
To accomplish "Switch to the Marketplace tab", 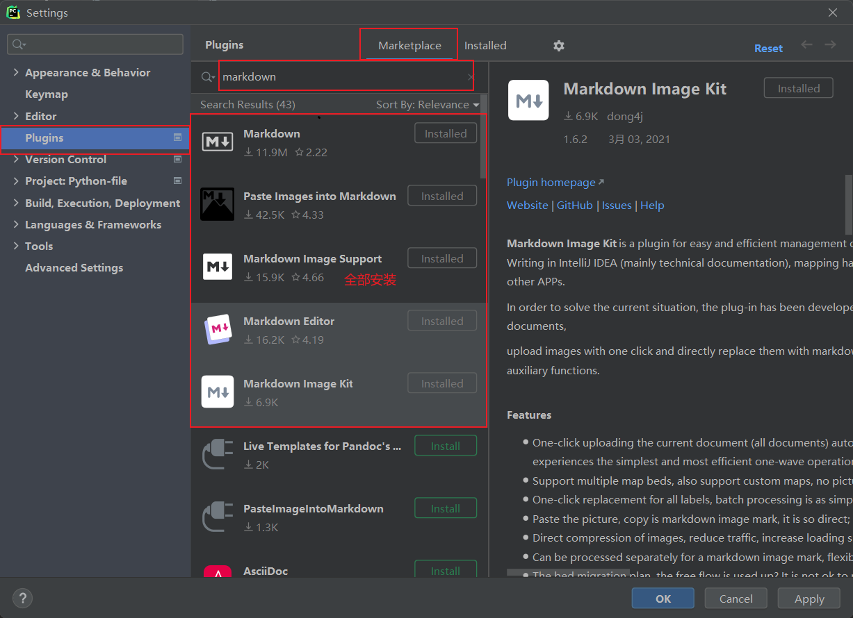I will coord(409,46).
